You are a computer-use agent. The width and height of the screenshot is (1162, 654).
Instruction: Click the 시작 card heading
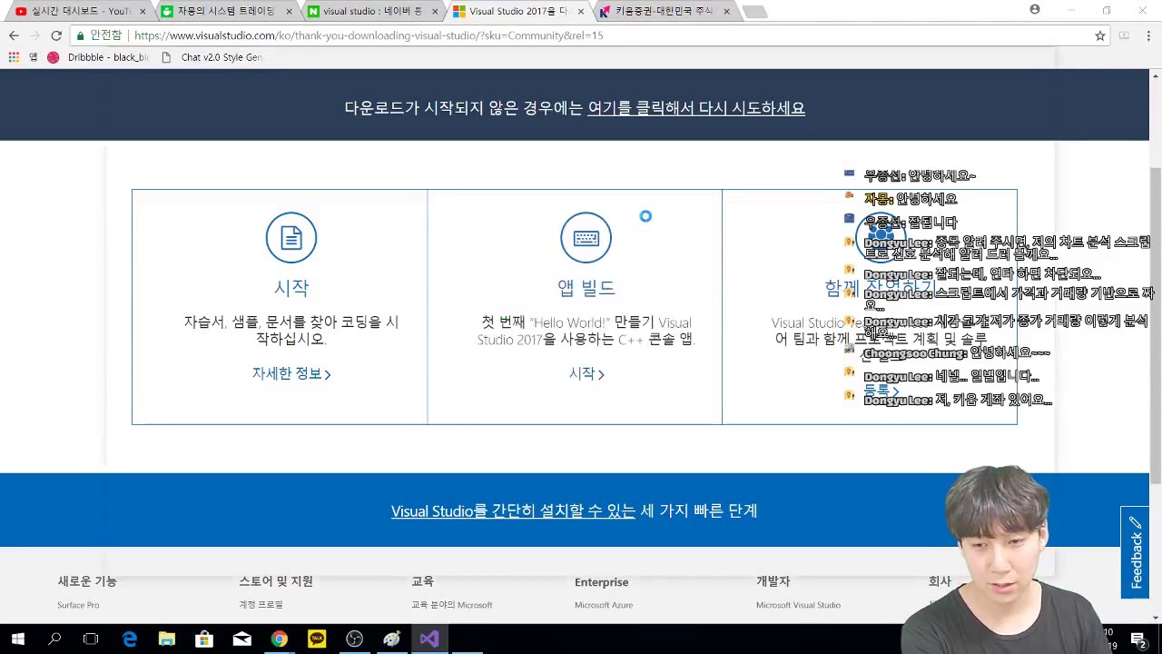point(291,288)
